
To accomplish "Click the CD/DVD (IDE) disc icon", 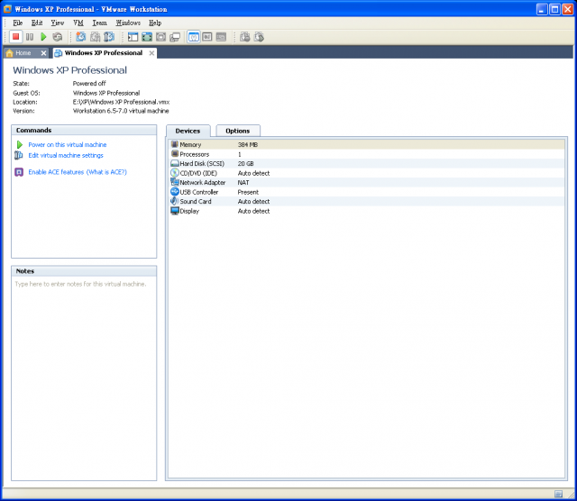I will point(175,173).
